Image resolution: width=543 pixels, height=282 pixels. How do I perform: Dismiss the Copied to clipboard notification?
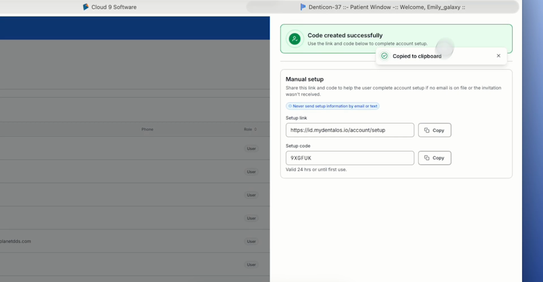pyautogui.click(x=498, y=56)
